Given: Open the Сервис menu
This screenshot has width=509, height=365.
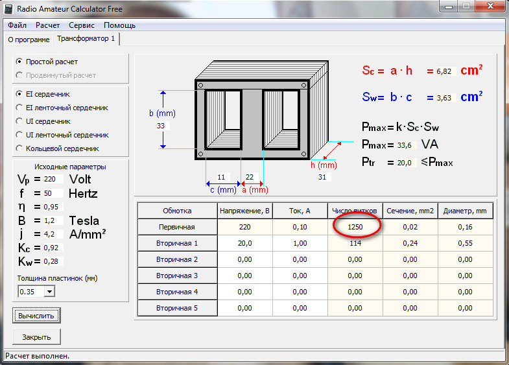Looking at the screenshot, I should point(81,25).
